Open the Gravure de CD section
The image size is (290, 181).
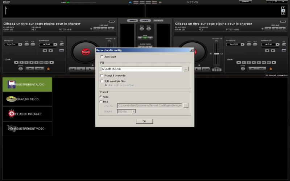tap(28, 99)
